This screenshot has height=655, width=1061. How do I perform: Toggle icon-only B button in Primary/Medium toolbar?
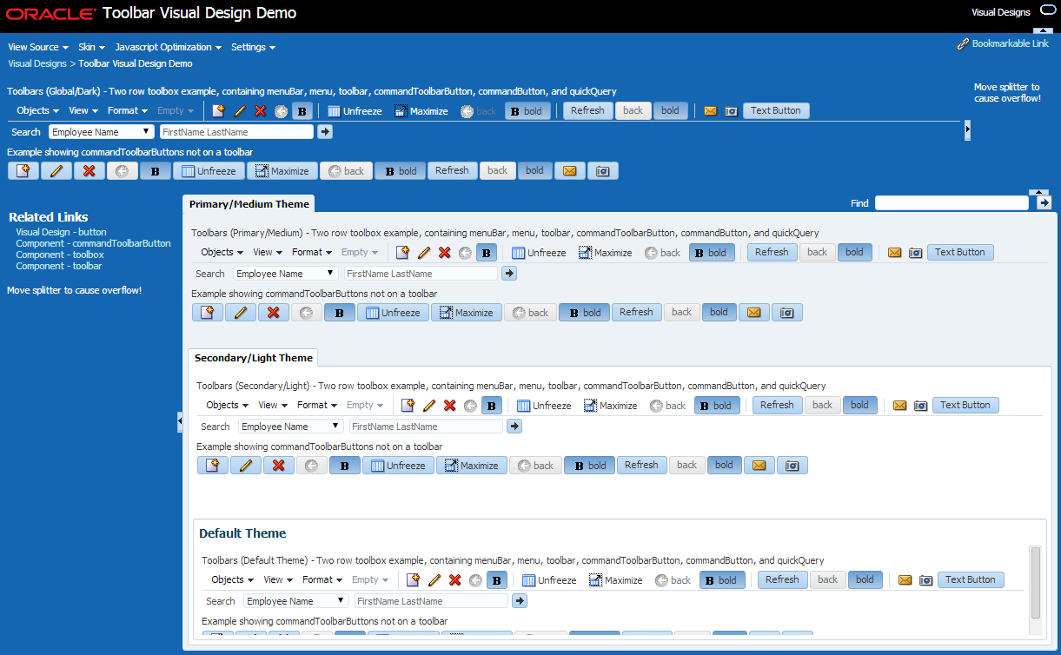486,253
